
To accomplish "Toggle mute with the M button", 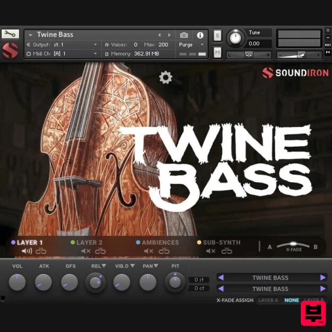I will [x=217, y=52].
